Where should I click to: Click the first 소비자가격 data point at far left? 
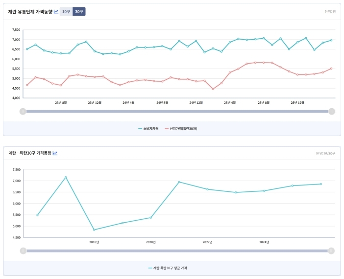[x=27, y=49]
